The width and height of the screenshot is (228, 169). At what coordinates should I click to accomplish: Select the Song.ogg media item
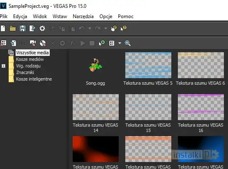[96, 65]
